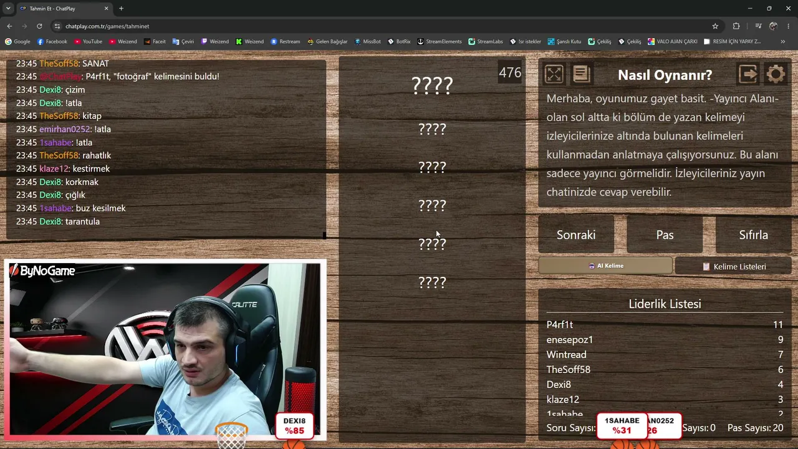The width and height of the screenshot is (798, 449).
Task: Click the chat message "çığlık"
Action: [75, 195]
